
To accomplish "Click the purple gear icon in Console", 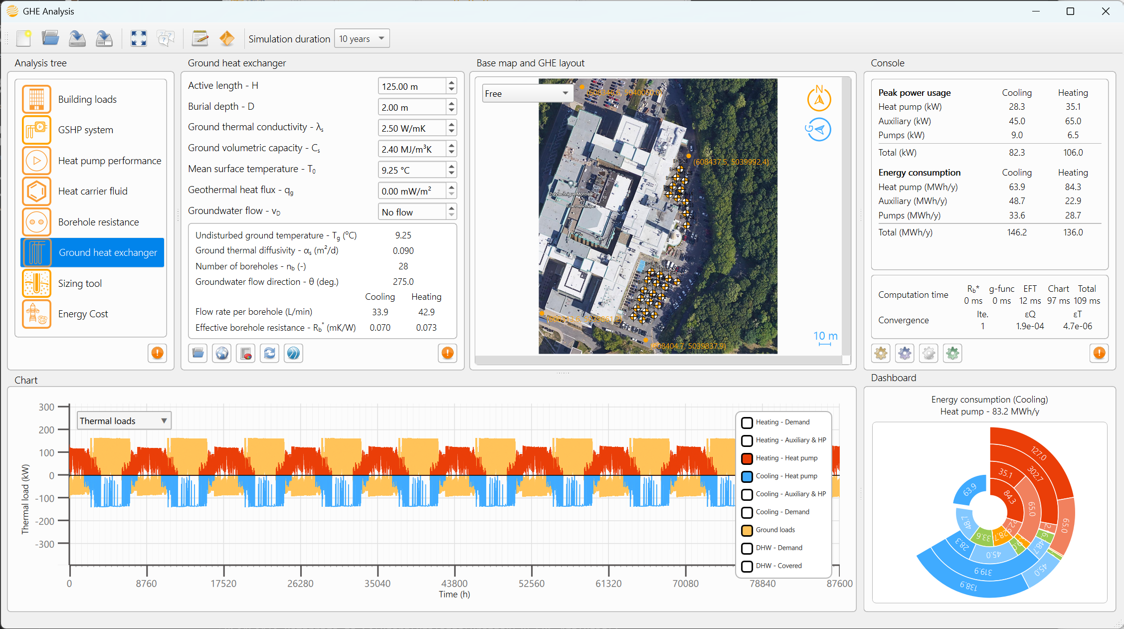I will 905,353.
